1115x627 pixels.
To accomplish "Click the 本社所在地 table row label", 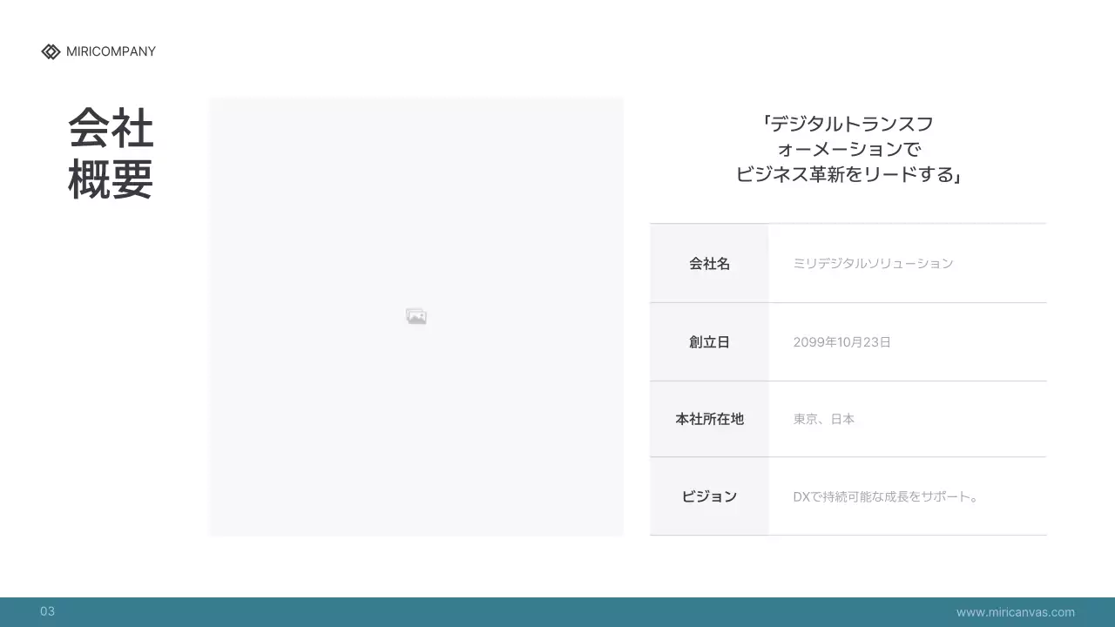I will click(x=709, y=419).
